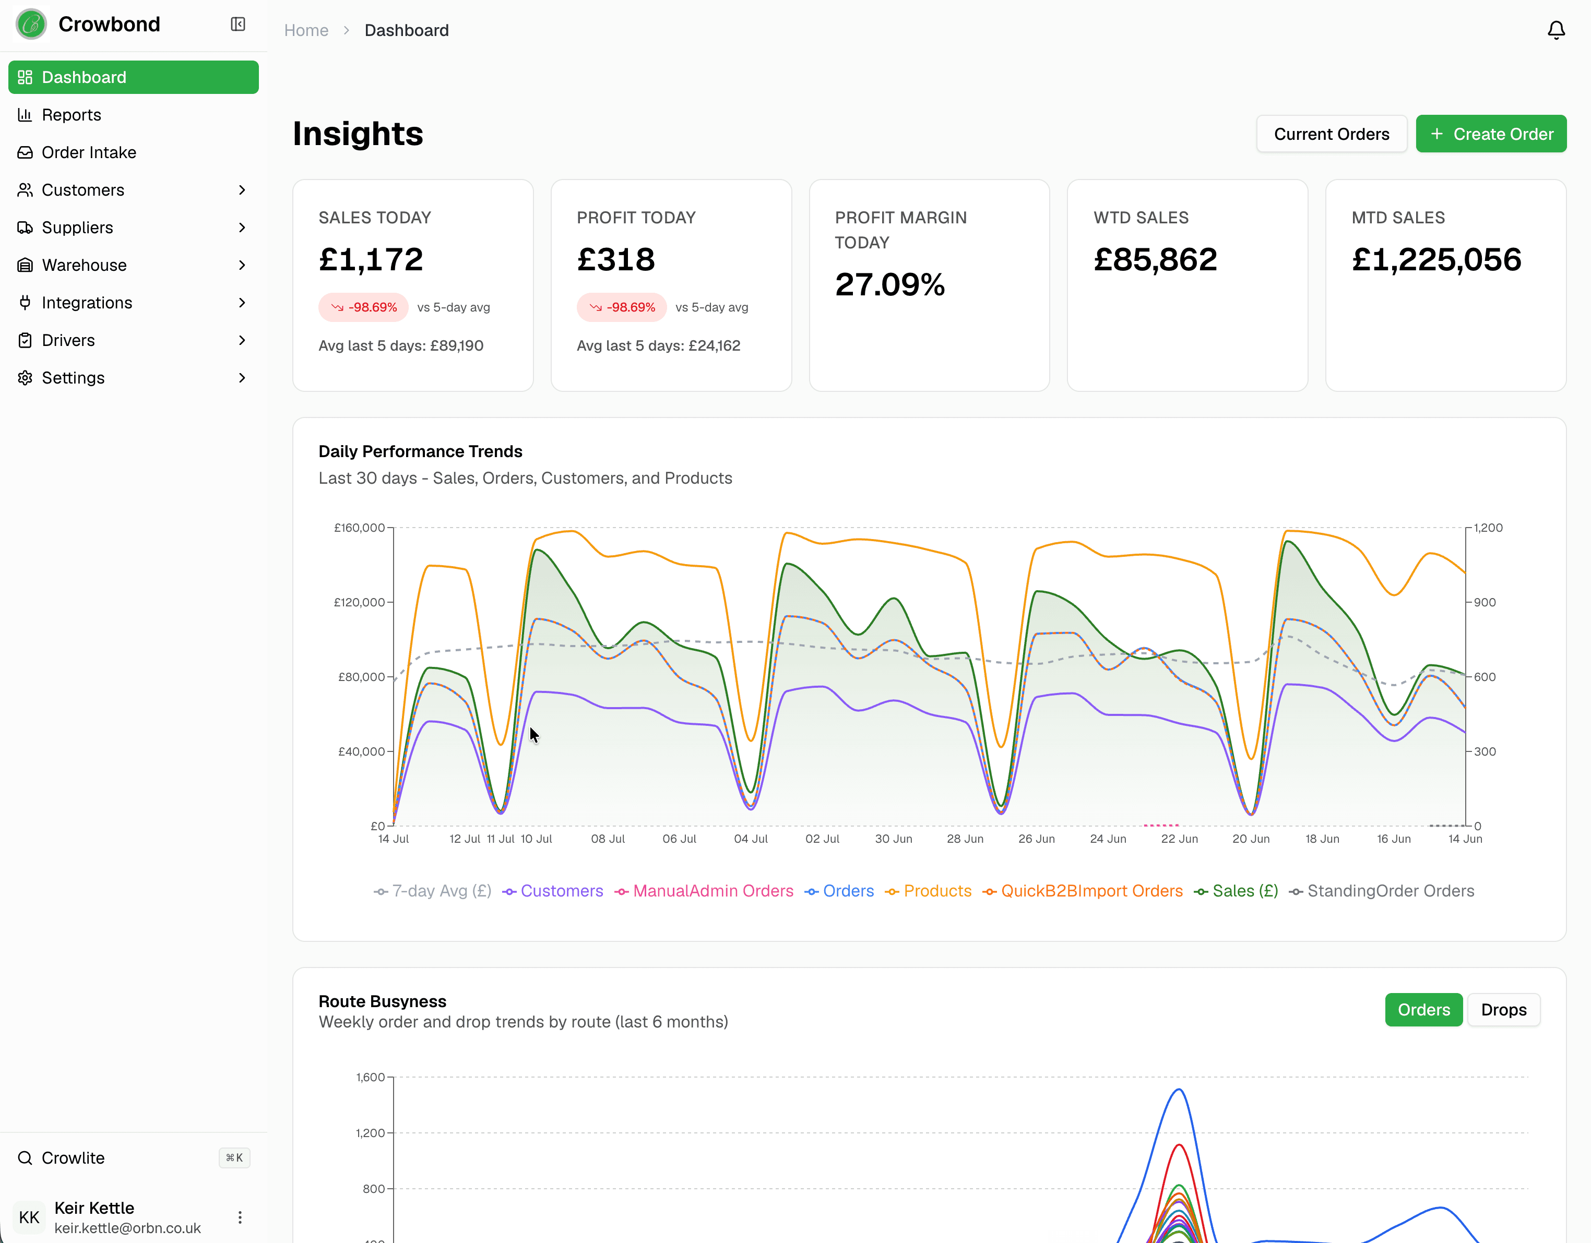The width and height of the screenshot is (1591, 1243).
Task: Open the Drivers menu item
Action: [133, 340]
